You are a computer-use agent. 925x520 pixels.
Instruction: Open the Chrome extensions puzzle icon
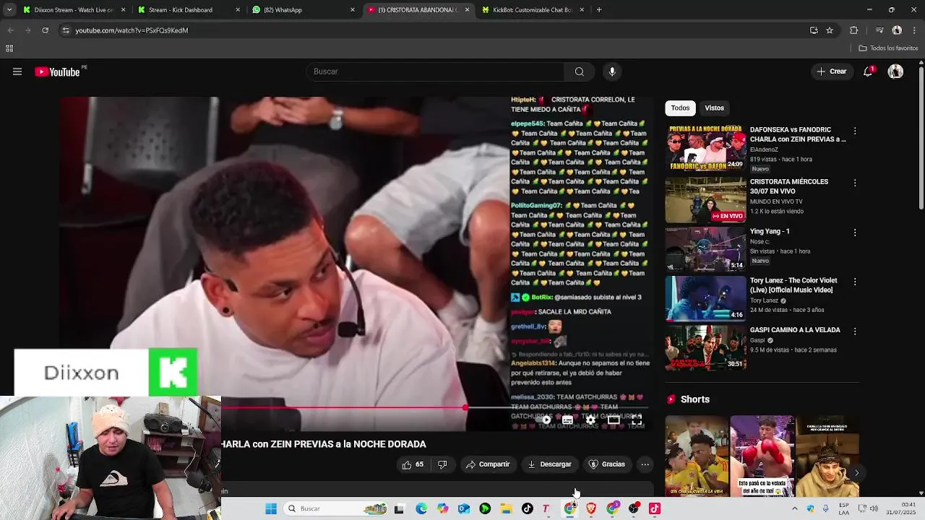853,30
